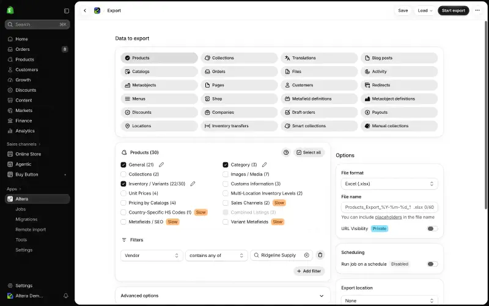This screenshot has height=306, width=489.
Task: Click the Add filter button
Action: pos(309,271)
